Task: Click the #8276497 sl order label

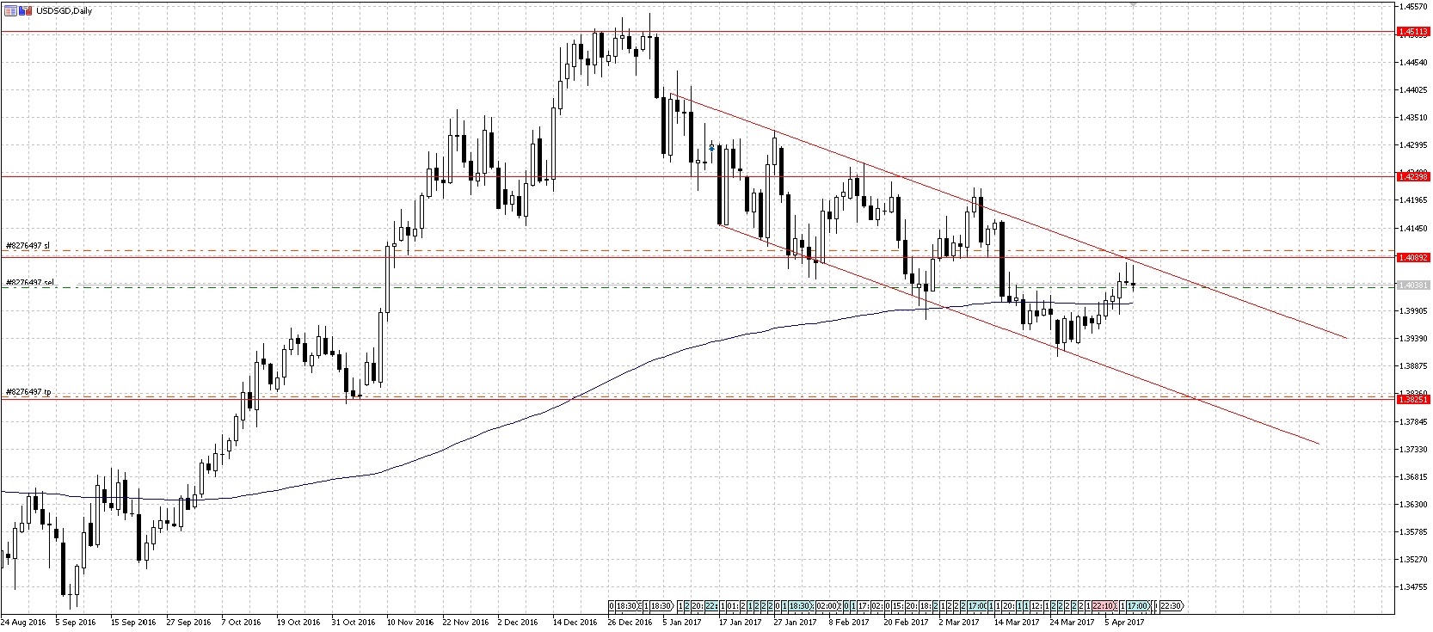Action: click(x=28, y=246)
